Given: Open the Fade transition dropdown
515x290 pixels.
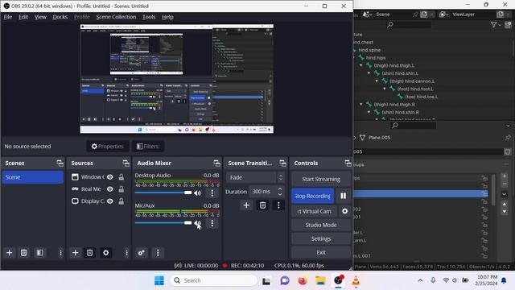Looking at the screenshot, I should click(255, 177).
